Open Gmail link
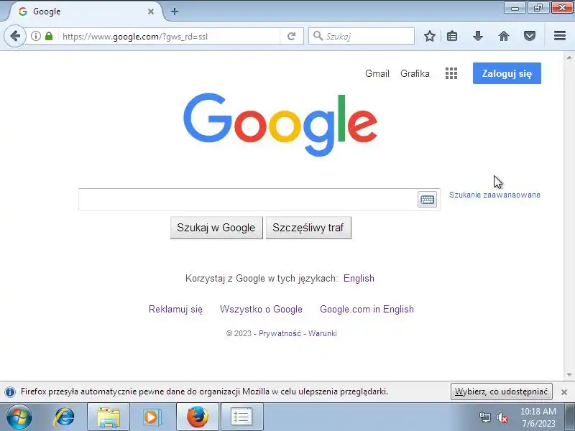The image size is (575, 431). tap(377, 73)
